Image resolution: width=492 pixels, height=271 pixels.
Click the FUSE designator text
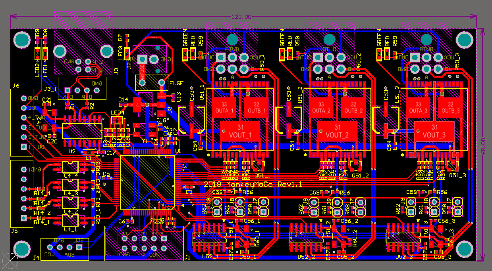pyautogui.click(x=176, y=84)
